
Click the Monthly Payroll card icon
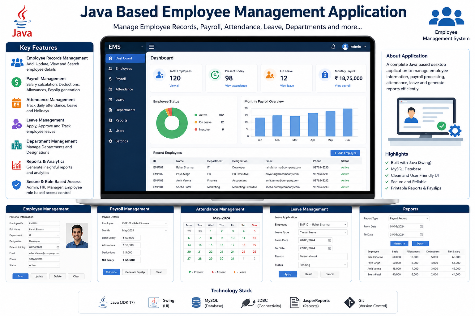325,75
